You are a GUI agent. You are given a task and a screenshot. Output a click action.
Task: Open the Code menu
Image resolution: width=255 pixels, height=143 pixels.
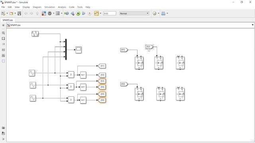coord(72,7)
